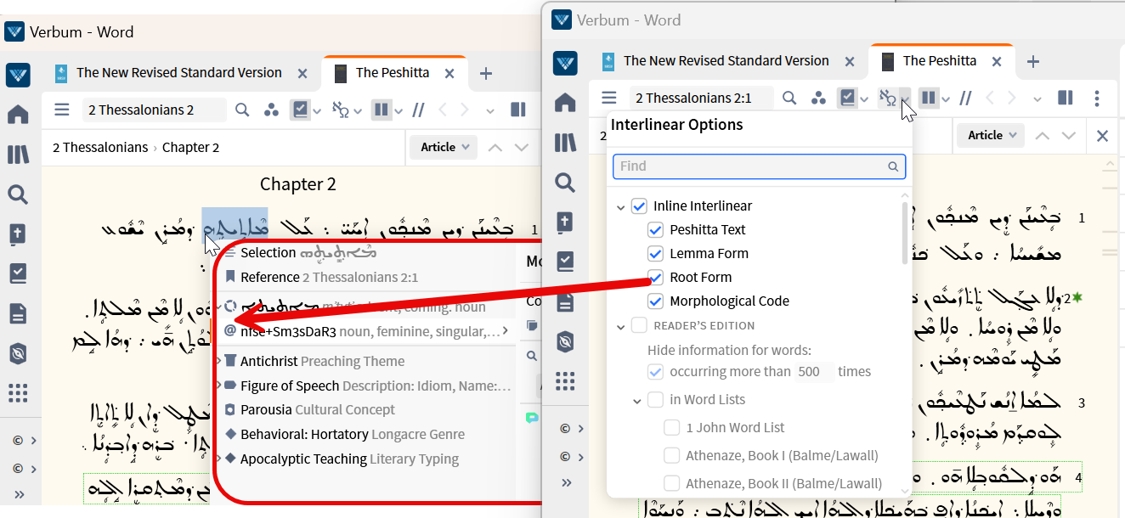This screenshot has width=1125, height=518.
Task: Select the parallel resources // icon
Action: 965,98
